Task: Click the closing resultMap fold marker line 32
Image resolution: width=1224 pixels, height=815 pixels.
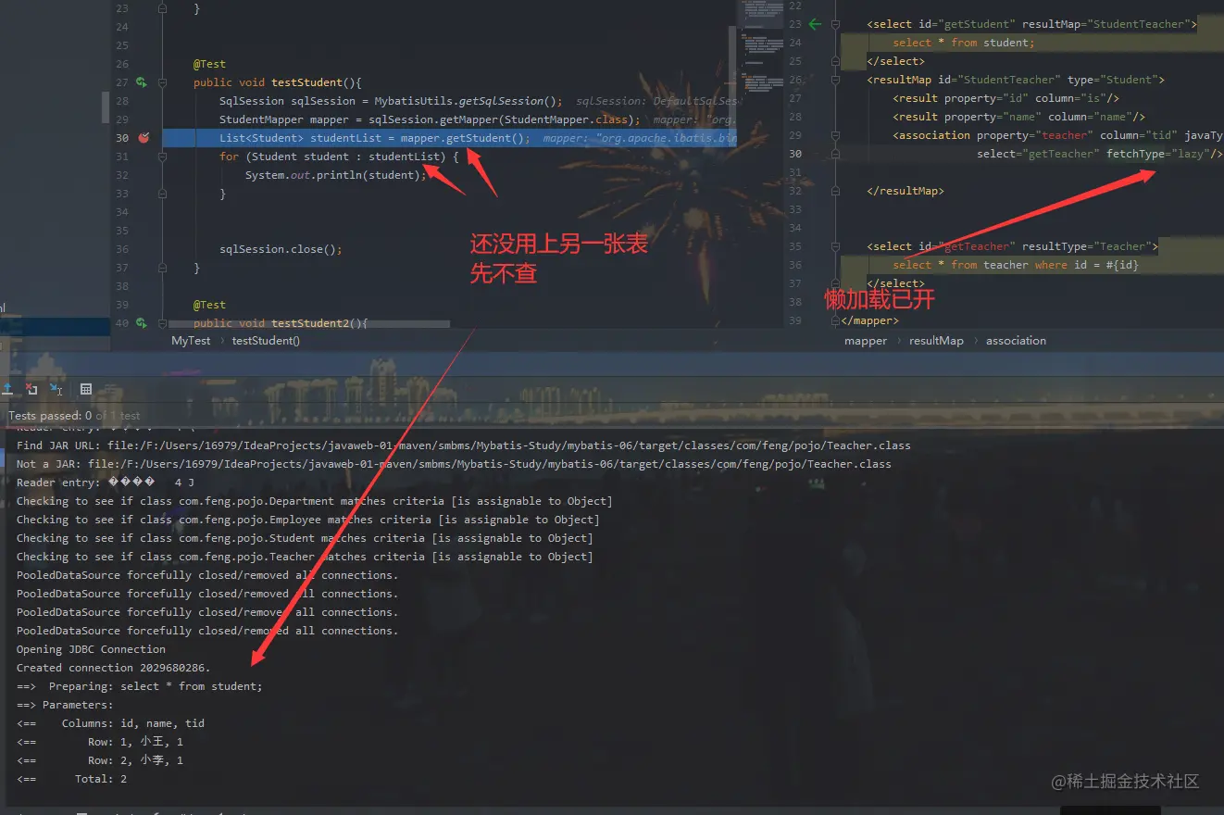Action: (x=837, y=191)
